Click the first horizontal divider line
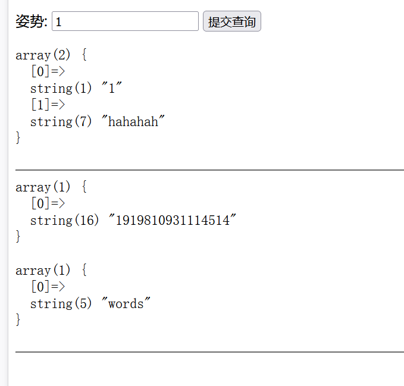 tap(209, 170)
